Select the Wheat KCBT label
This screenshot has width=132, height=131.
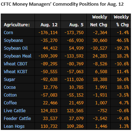click(x=16, y=72)
